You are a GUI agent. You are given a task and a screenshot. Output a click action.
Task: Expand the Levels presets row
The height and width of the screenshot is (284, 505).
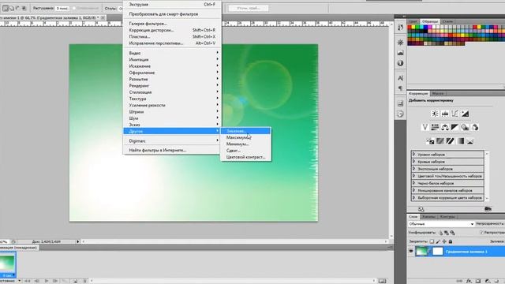tap(447, 155)
